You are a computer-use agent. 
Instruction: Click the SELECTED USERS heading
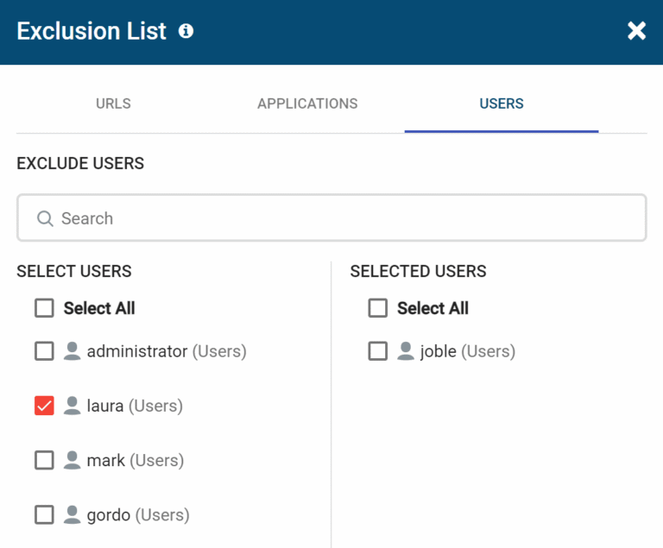pyautogui.click(x=418, y=271)
